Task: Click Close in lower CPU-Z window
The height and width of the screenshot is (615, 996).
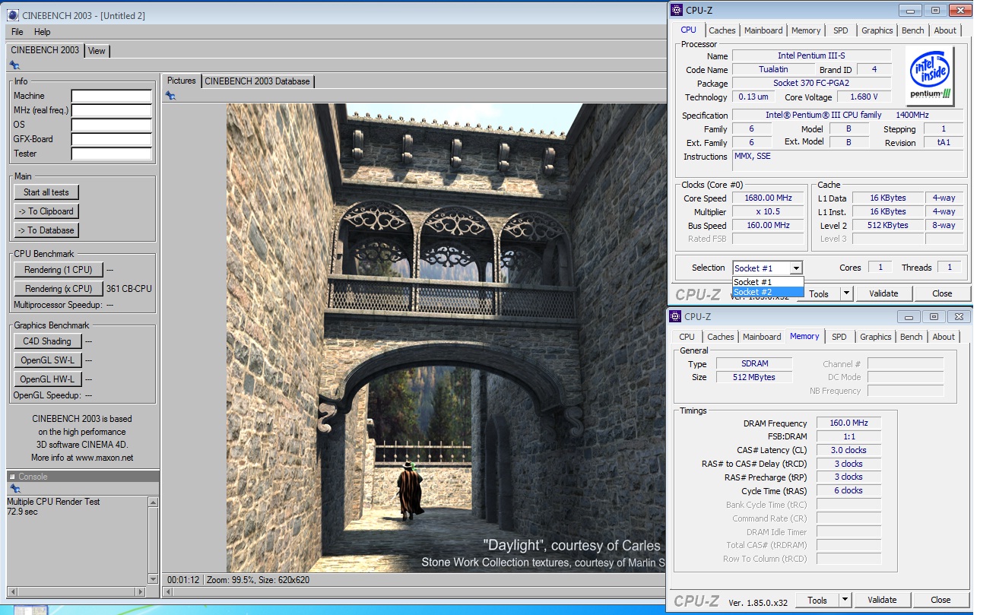Action: (940, 600)
